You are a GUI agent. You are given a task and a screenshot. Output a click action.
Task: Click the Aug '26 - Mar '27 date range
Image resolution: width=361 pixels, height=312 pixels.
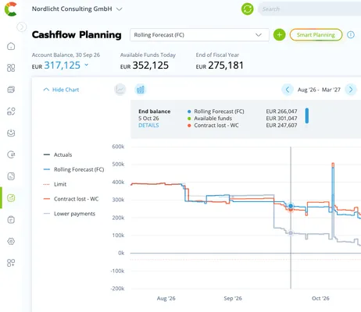coord(319,90)
